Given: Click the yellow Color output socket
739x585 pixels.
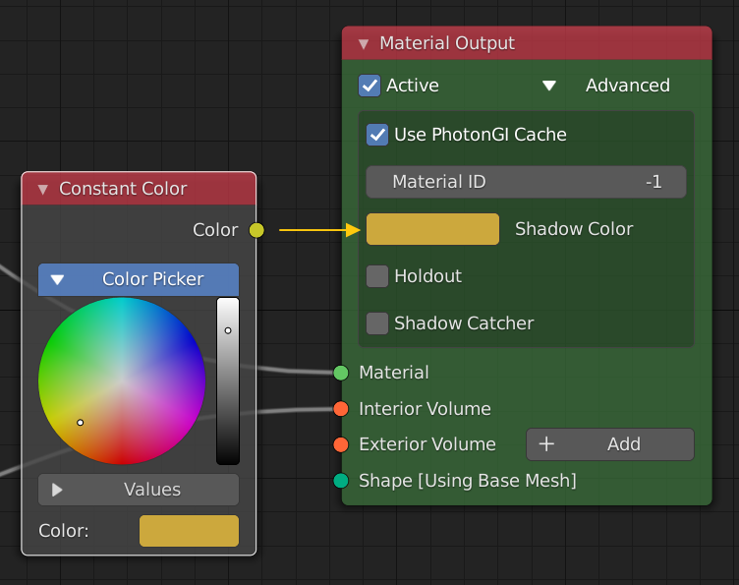Looking at the screenshot, I should click(x=256, y=230).
